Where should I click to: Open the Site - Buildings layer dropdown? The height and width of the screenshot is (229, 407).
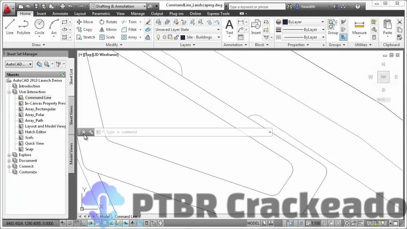pos(188,37)
